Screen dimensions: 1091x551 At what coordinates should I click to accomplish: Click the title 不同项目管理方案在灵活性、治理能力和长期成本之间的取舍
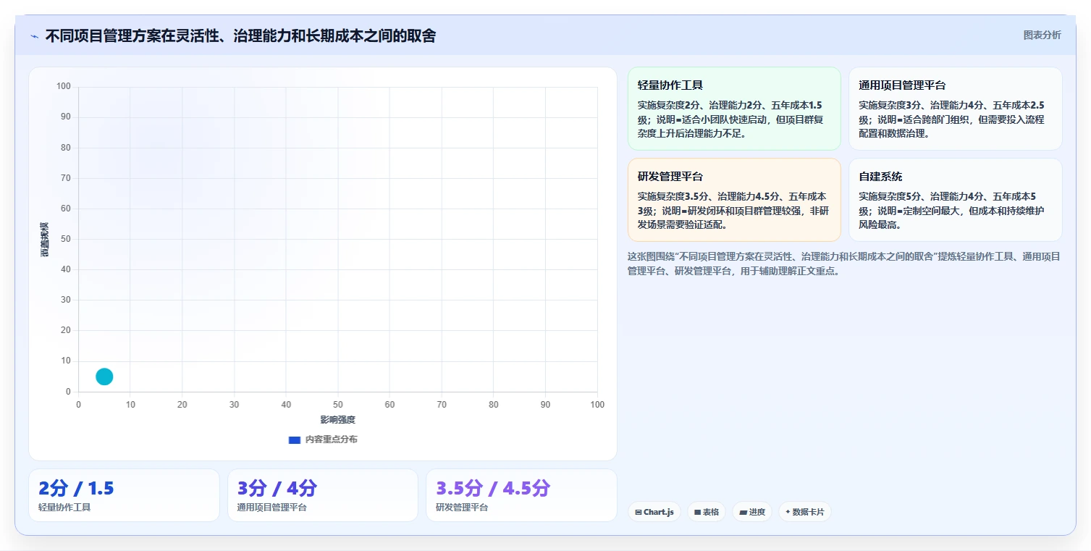[240, 35]
